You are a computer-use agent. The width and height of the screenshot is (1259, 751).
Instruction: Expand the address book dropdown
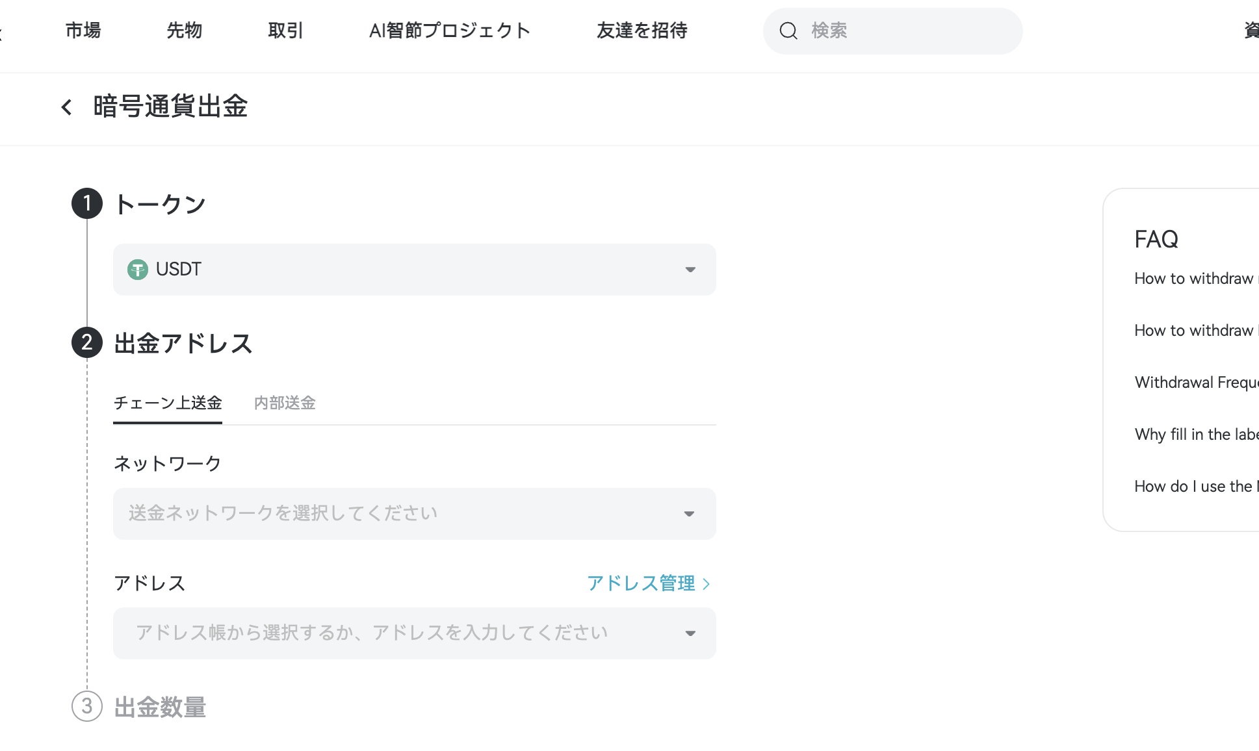[414, 633]
